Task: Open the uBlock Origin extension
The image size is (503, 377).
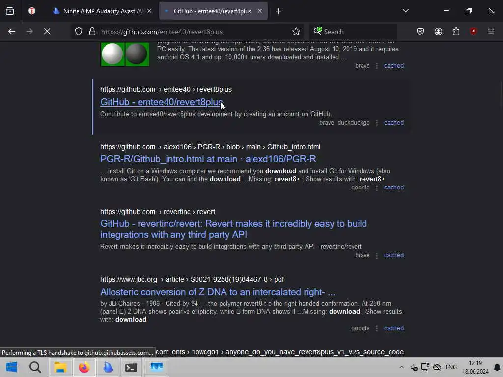Action: tap(473, 31)
